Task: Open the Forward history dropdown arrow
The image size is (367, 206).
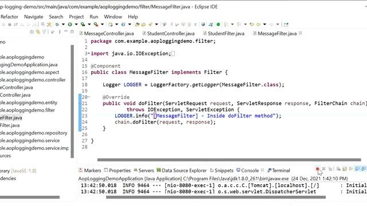Action: click(278, 24)
